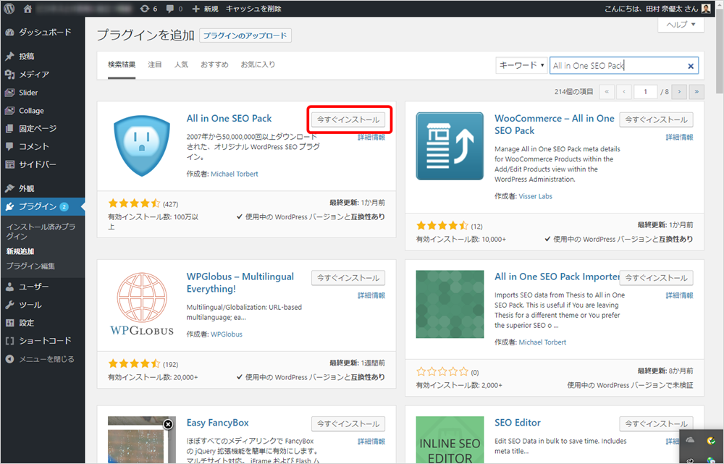Click the user avatar in admin bar

point(706,8)
